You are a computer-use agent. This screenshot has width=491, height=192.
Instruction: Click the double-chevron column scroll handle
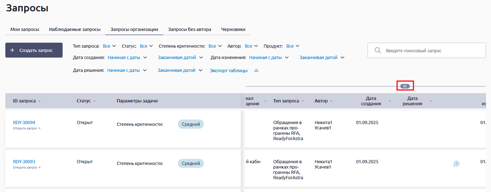click(x=405, y=86)
